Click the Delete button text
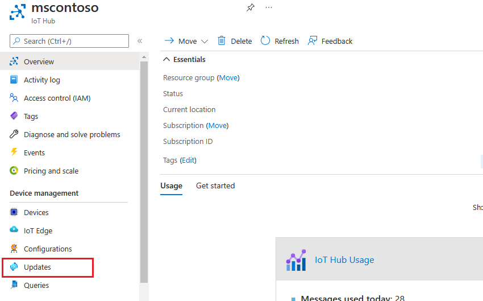The image size is (483, 301). pos(241,41)
